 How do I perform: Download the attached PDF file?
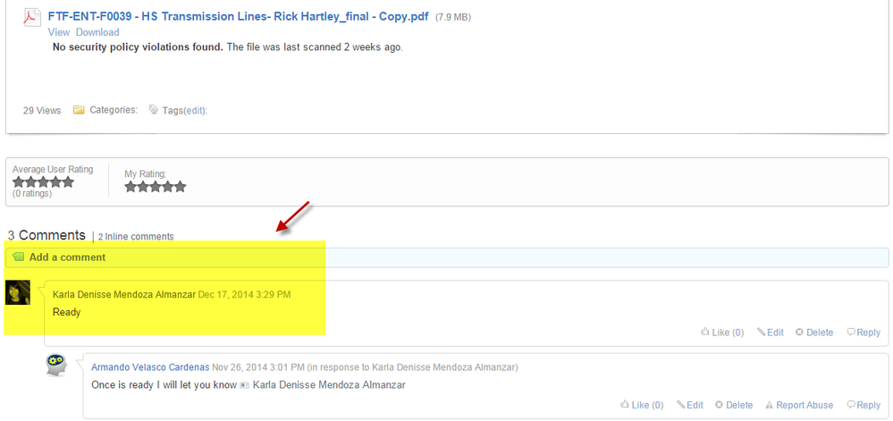97,32
